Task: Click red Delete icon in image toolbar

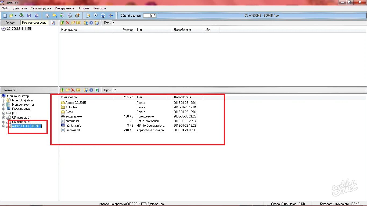Action: (x=68, y=23)
